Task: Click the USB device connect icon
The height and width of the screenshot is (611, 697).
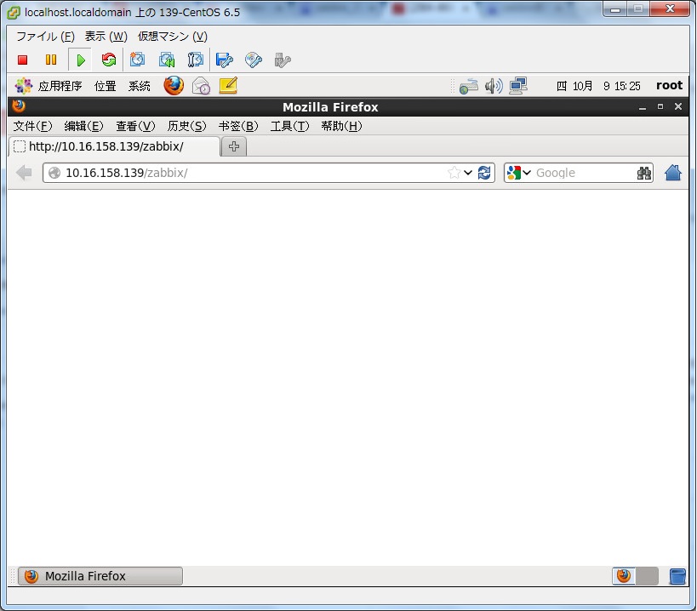Action: [283, 60]
